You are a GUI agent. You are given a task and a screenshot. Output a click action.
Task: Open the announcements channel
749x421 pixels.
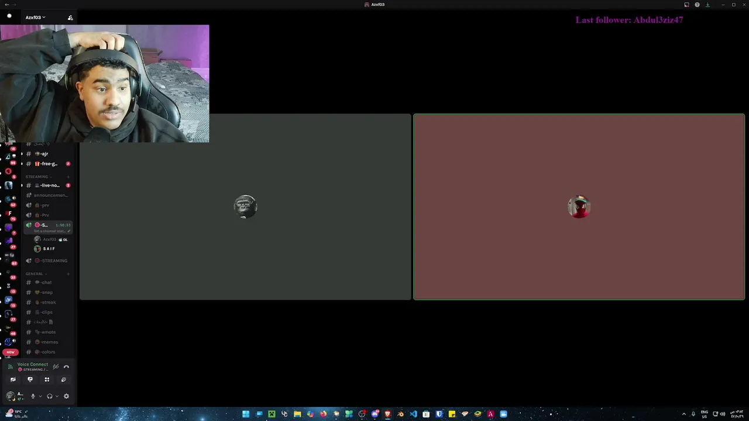click(x=47, y=195)
